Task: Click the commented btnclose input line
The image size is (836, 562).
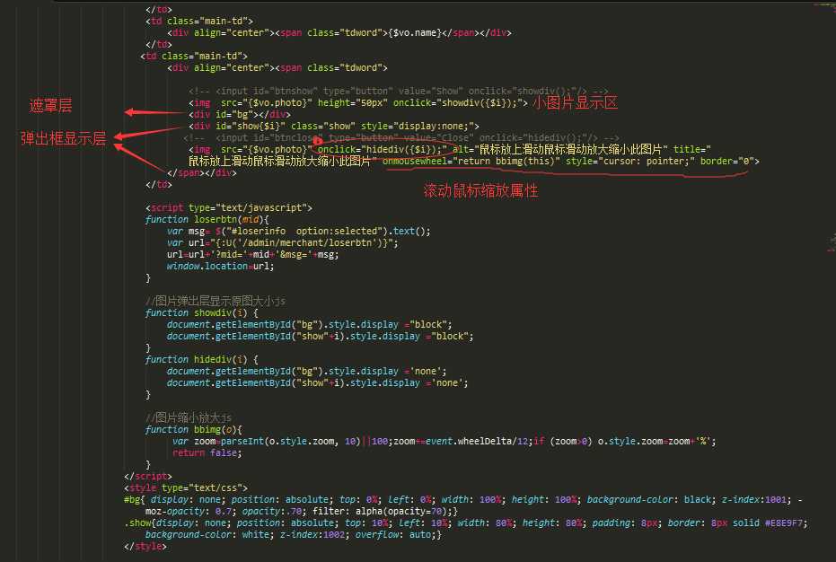Action: [400, 137]
